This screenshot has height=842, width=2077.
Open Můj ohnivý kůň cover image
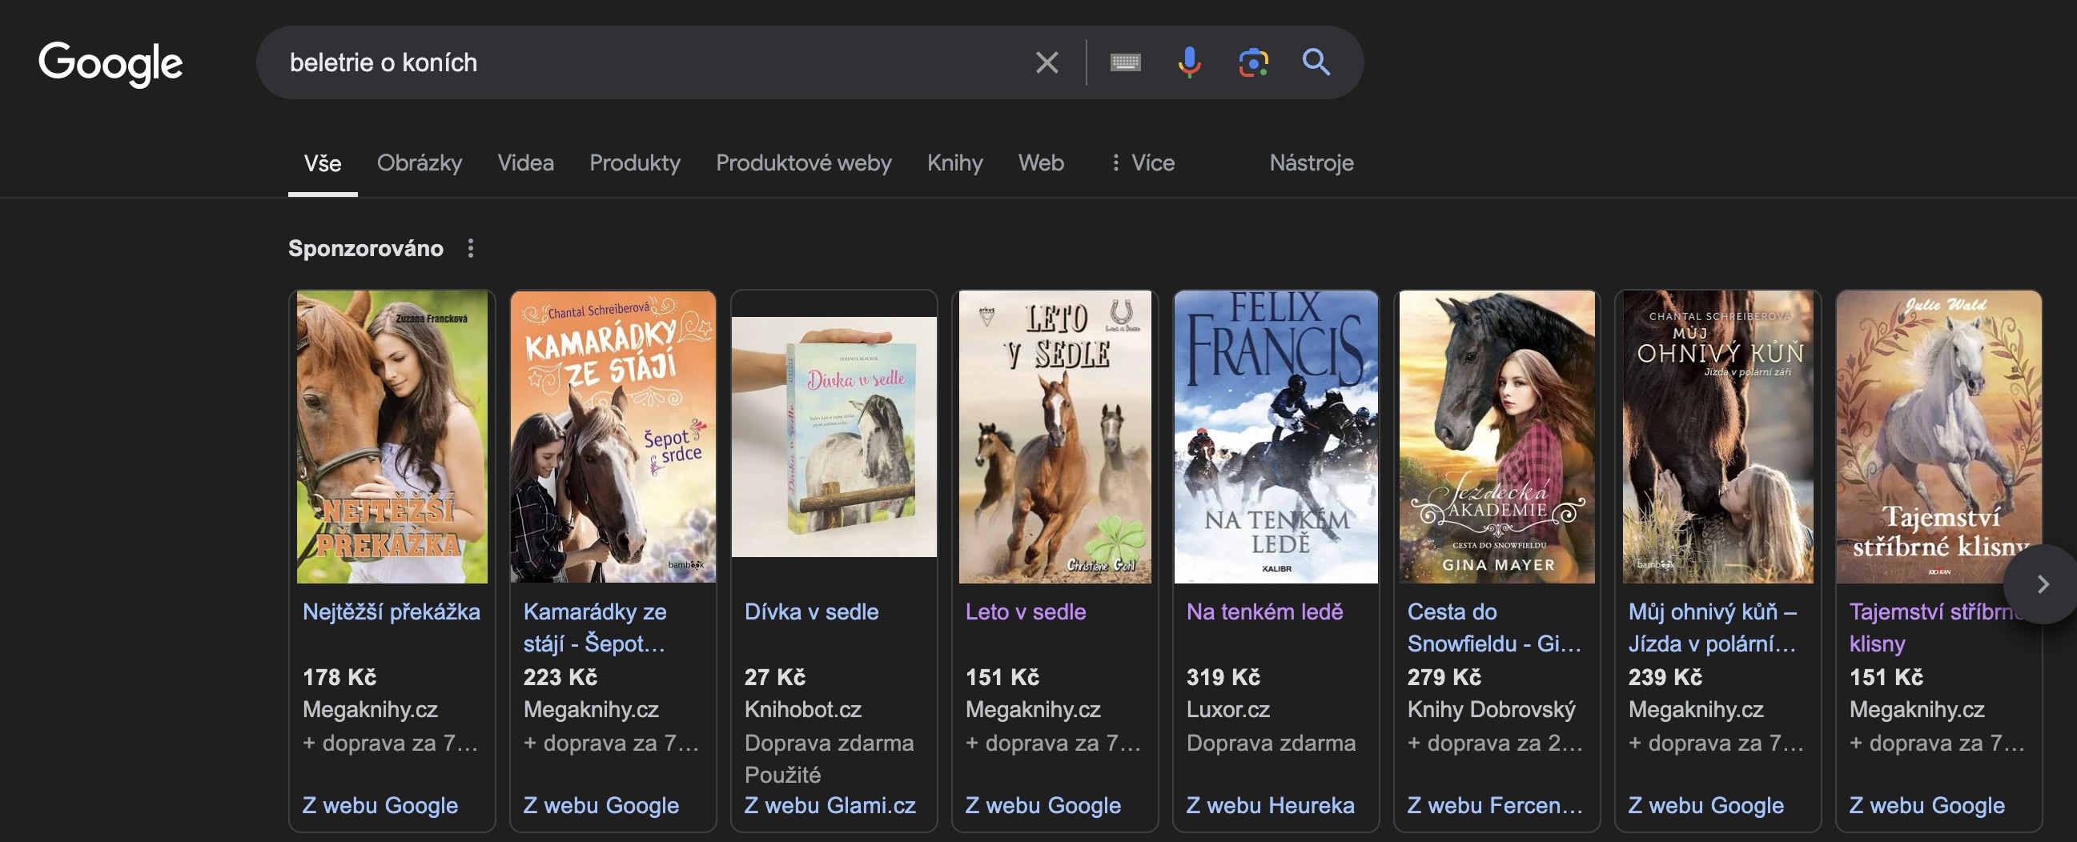(x=1717, y=437)
